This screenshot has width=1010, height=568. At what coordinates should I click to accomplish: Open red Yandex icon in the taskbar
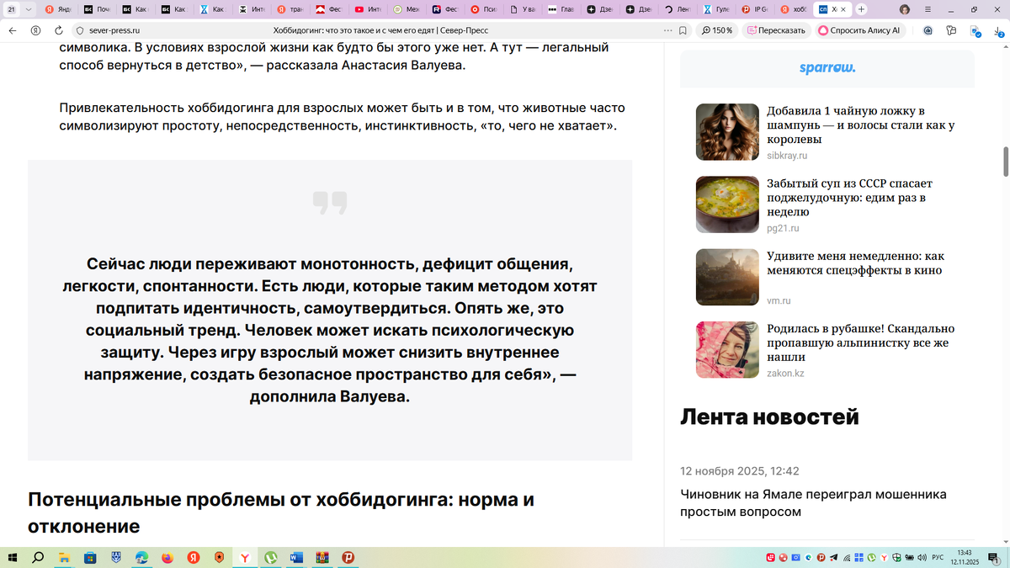tap(193, 557)
